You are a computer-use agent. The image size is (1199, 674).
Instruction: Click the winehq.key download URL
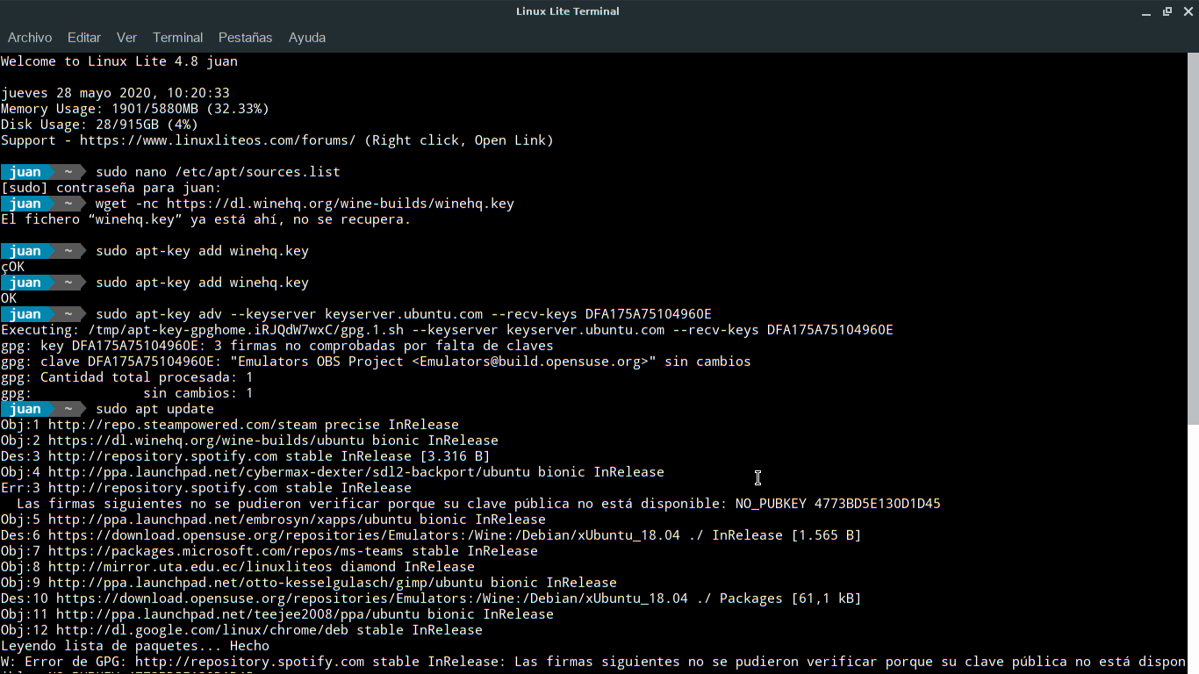340,204
